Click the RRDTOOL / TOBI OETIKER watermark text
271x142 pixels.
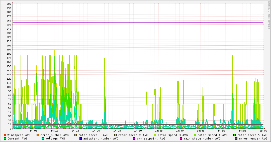coord(269,15)
